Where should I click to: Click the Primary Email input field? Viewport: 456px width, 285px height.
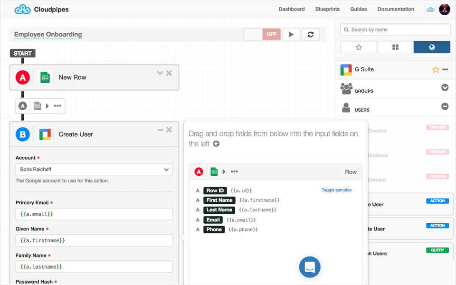94,214
